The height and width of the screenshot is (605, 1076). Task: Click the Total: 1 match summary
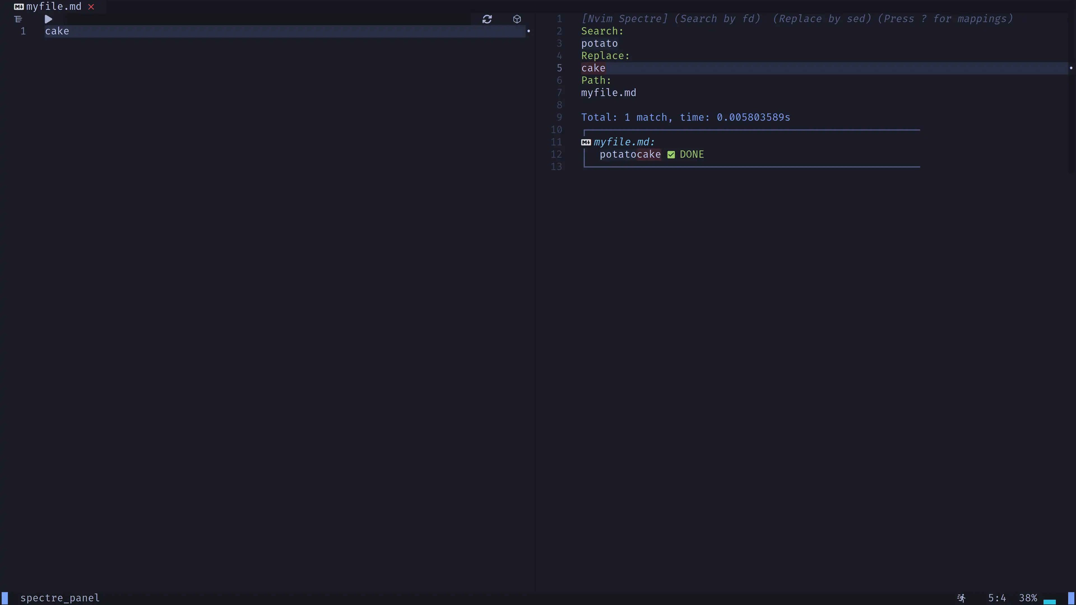click(x=685, y=117)
